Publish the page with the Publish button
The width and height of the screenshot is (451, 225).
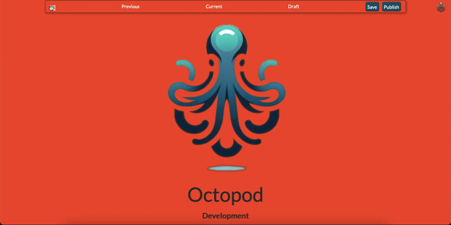pyautogui.click(x=391, y=7)
